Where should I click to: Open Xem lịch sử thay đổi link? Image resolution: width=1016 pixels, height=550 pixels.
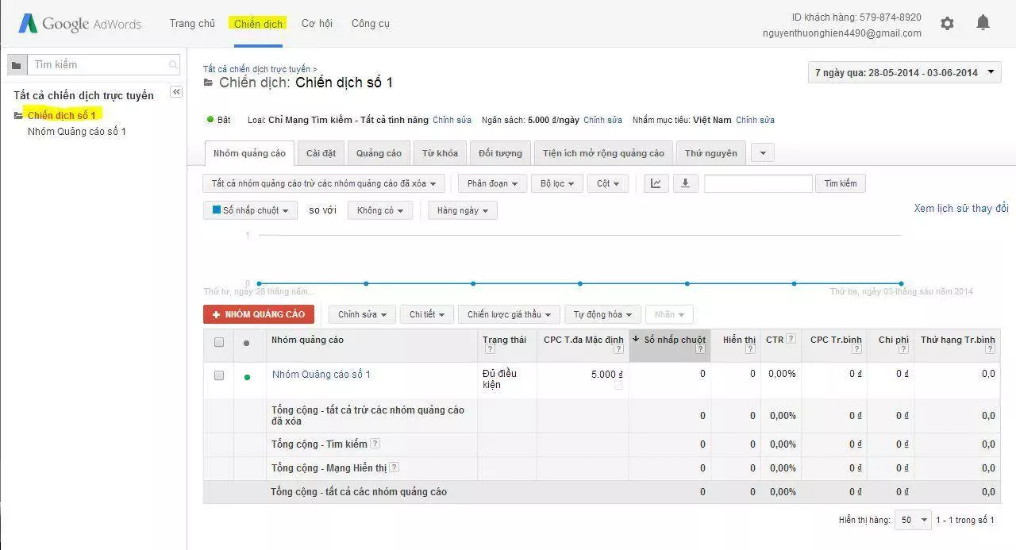pyautogui.click(x=960, y=208)
